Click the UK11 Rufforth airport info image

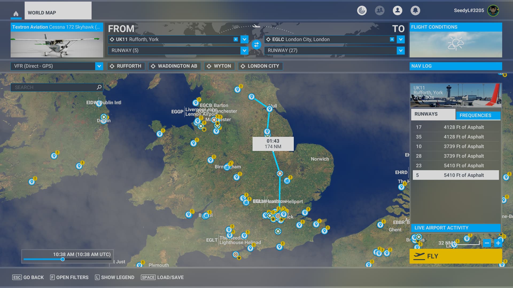456,95
